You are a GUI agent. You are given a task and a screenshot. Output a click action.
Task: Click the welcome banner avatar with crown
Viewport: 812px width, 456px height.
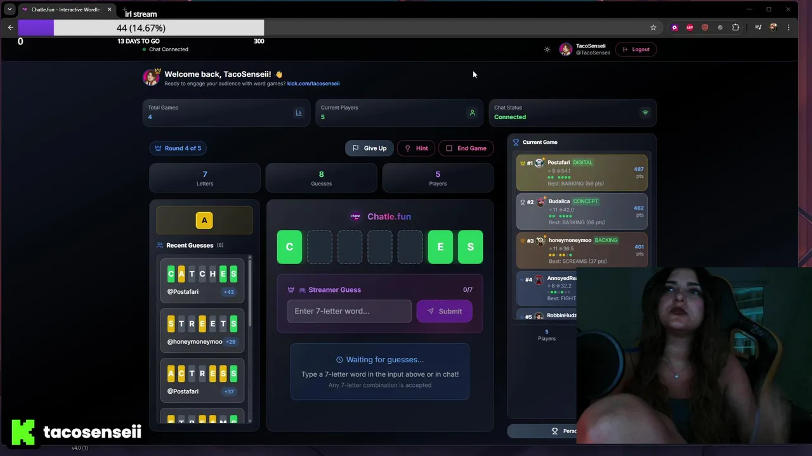coord(151,77)
